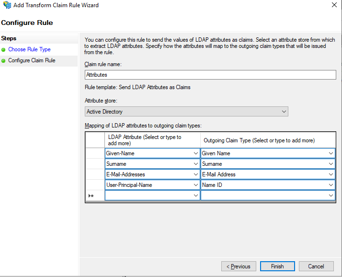
Task: Select the row header of the Surname row
Action: click(95, 164)
